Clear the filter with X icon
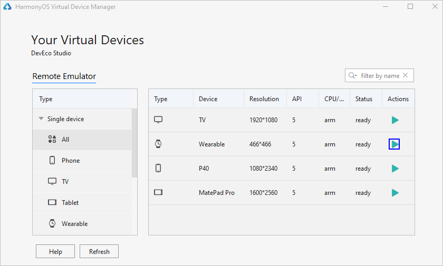The image size is (443, 266). pos(406,75)
